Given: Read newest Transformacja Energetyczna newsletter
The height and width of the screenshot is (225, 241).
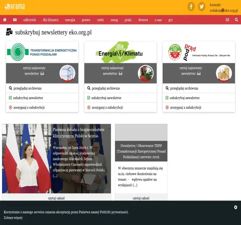Looking at the screenshot, I should point(34,71).
